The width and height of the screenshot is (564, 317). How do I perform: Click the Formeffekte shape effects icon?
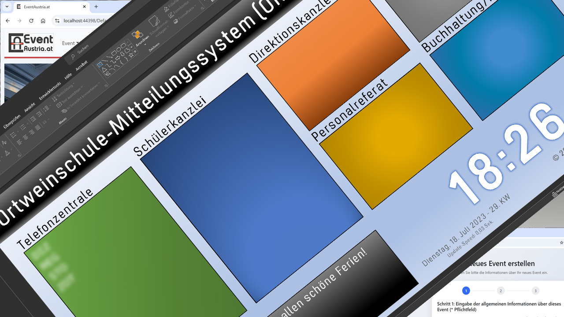[175, 21]
